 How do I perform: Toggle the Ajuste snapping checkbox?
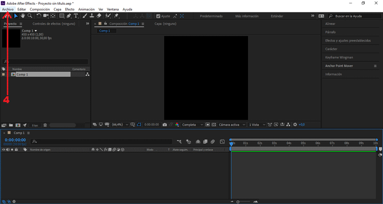pyautogui.click(x=159, y=16)
